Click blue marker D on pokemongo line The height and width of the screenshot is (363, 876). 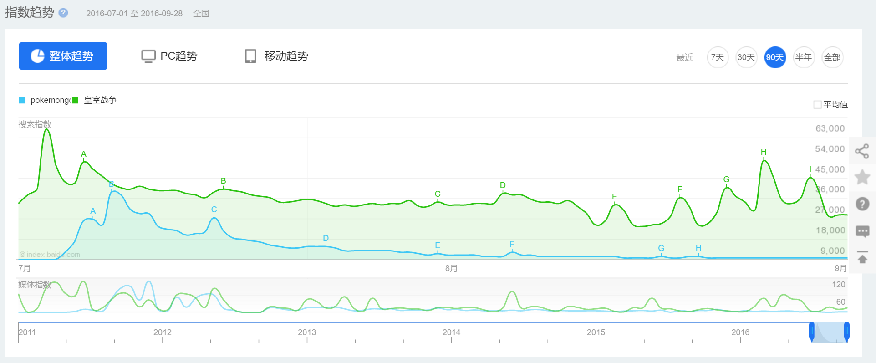click(326, 238)
